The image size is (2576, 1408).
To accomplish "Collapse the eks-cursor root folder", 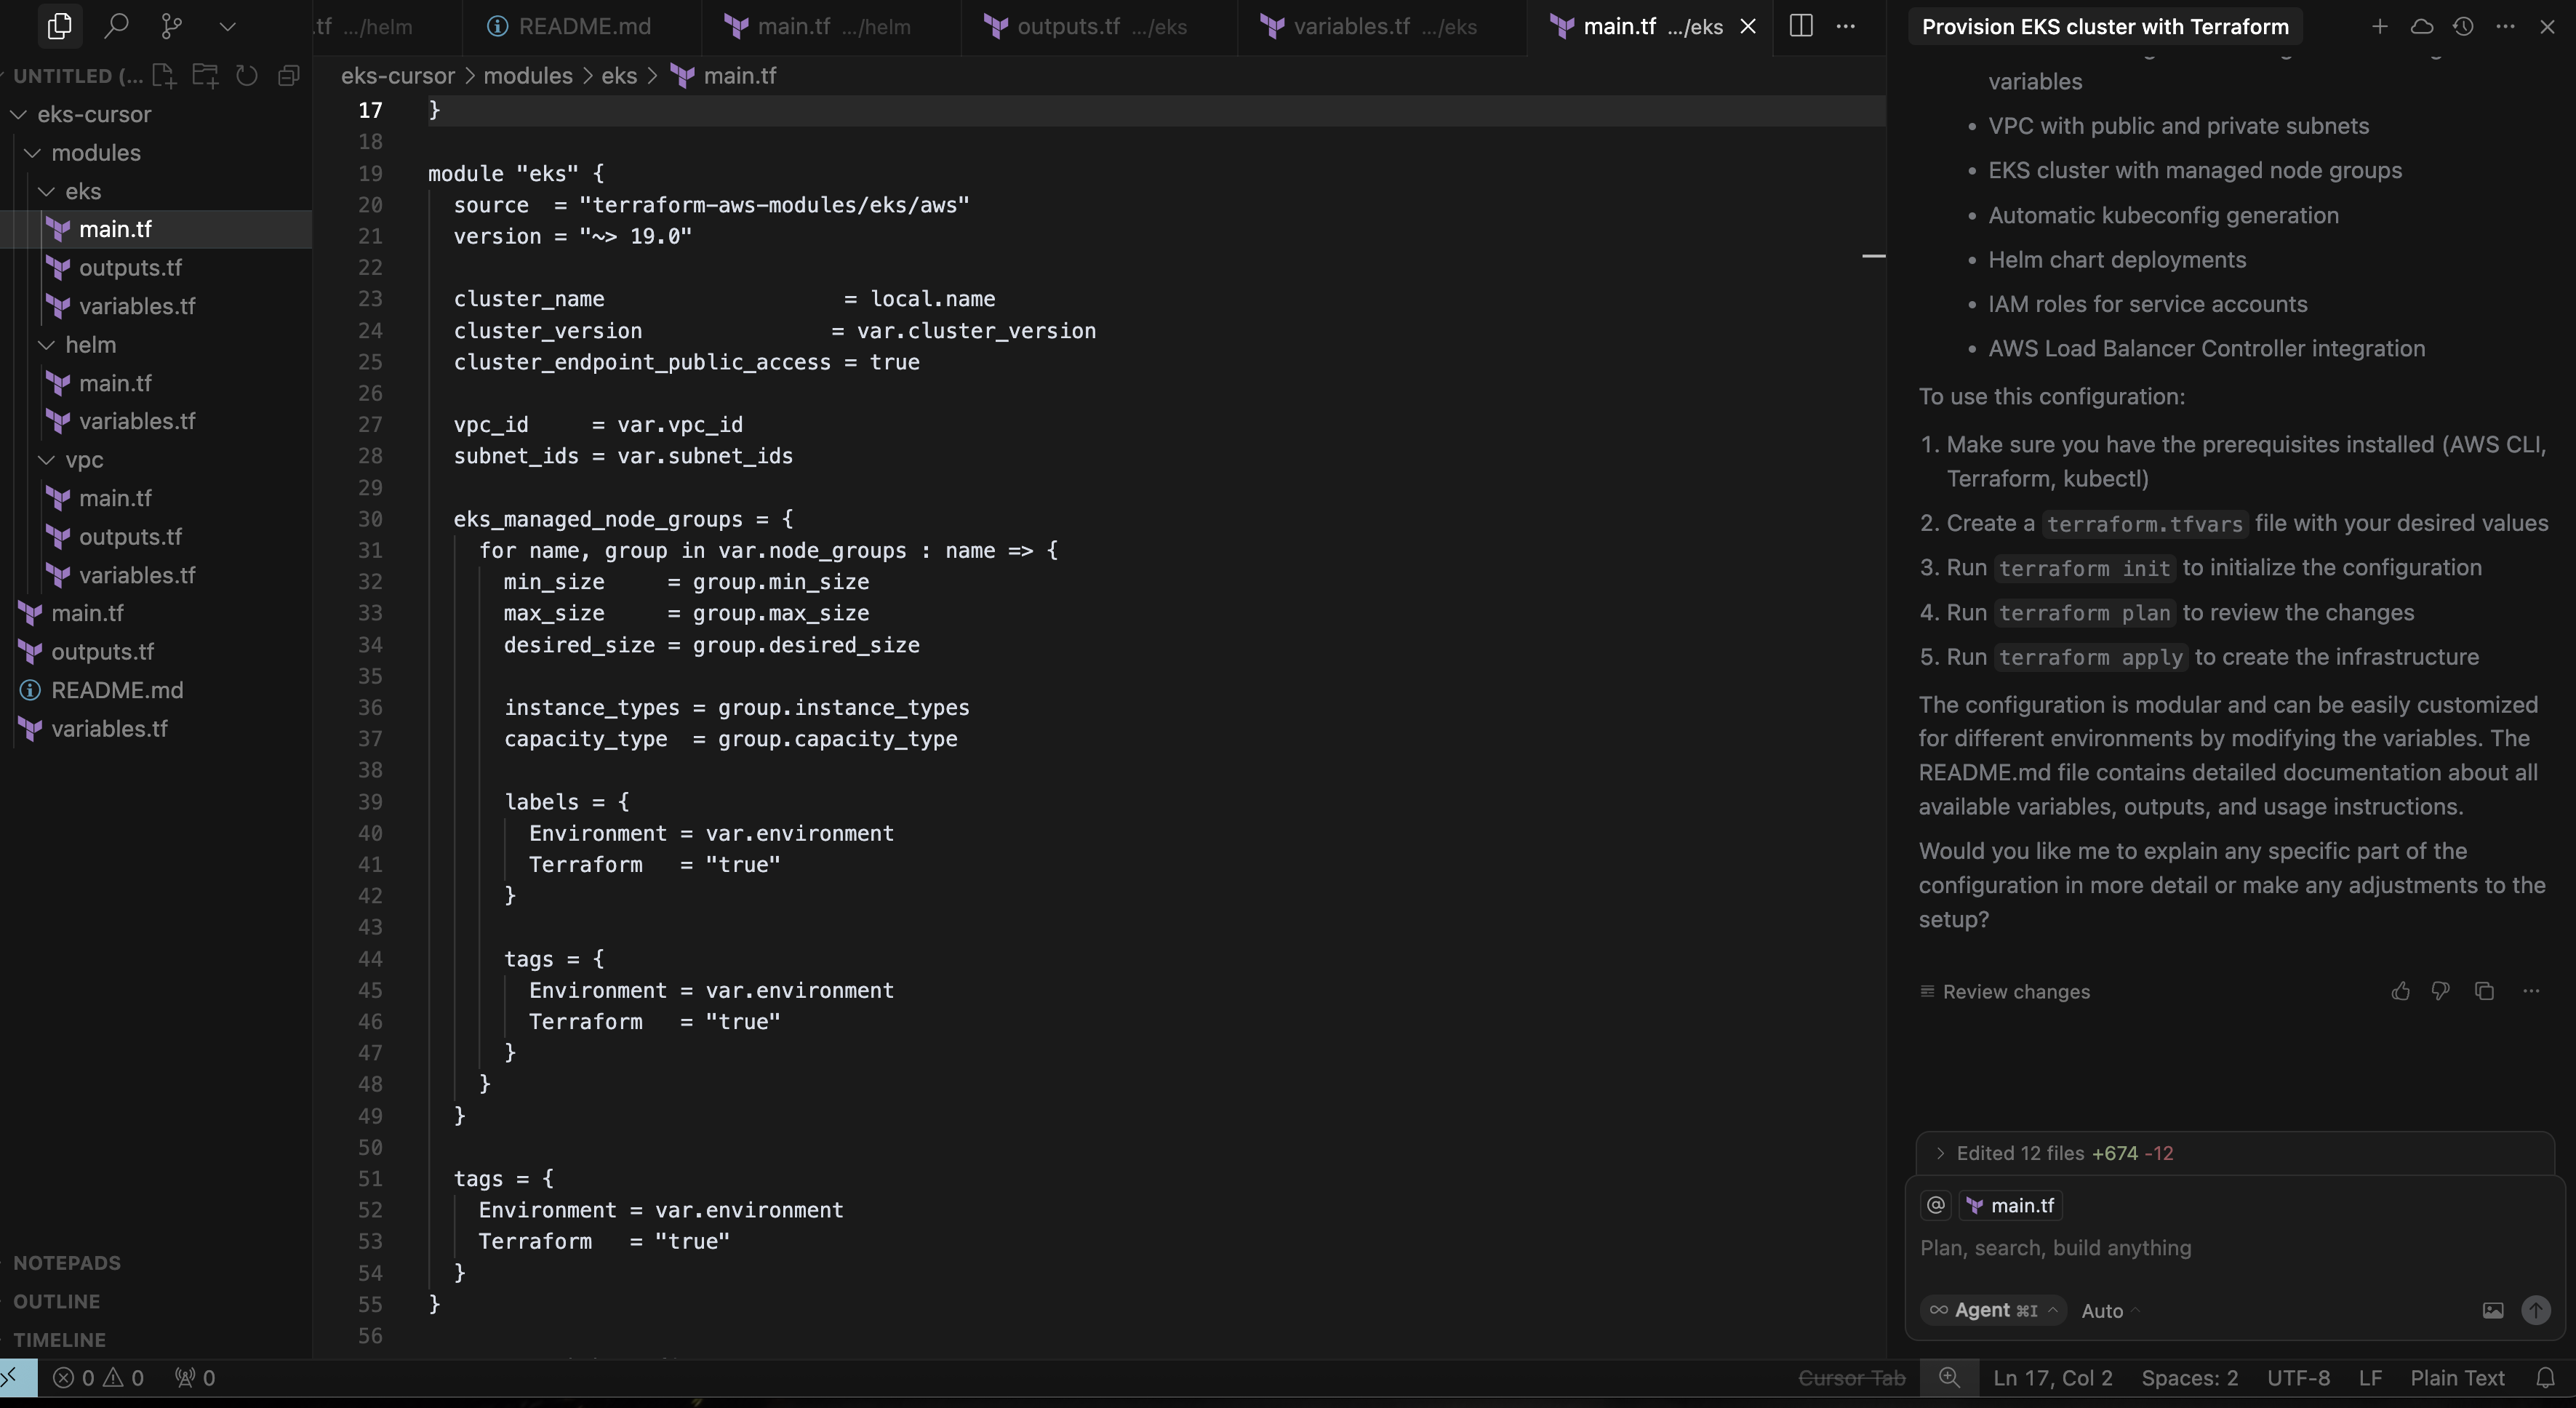I will pos(18,115).
